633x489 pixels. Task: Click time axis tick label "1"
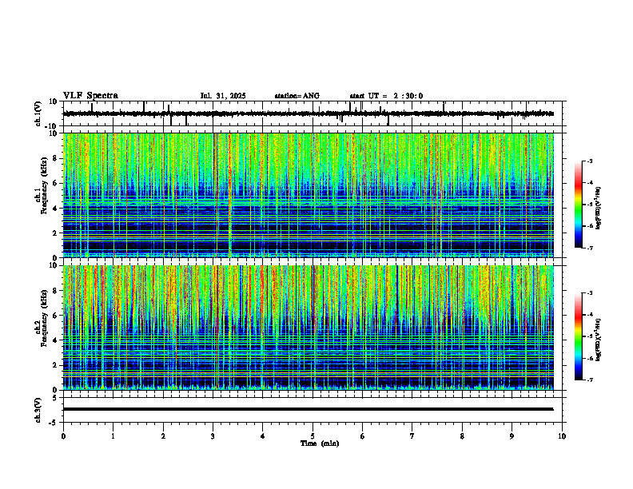pos(113,436)
